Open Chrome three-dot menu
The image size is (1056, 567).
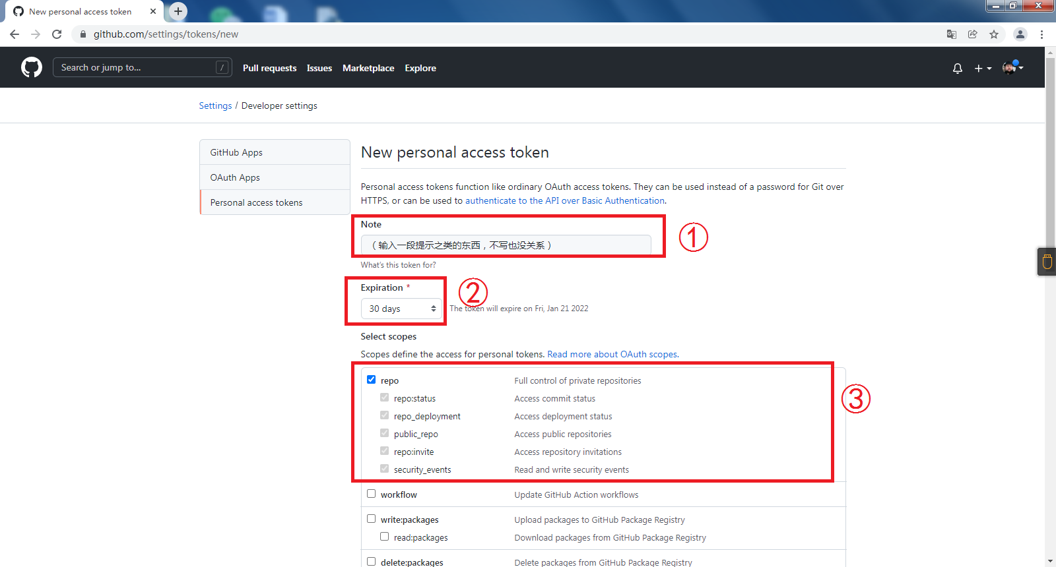[x=1042, y=34]
